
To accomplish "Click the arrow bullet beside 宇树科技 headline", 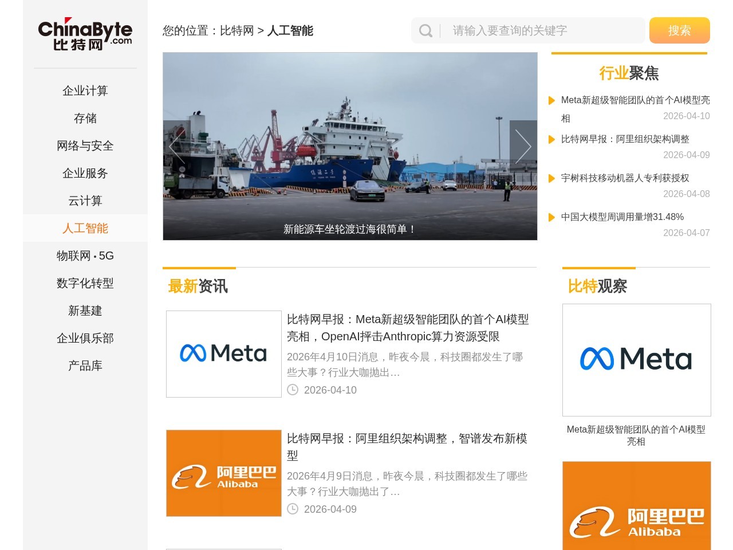I will (551, 178).
